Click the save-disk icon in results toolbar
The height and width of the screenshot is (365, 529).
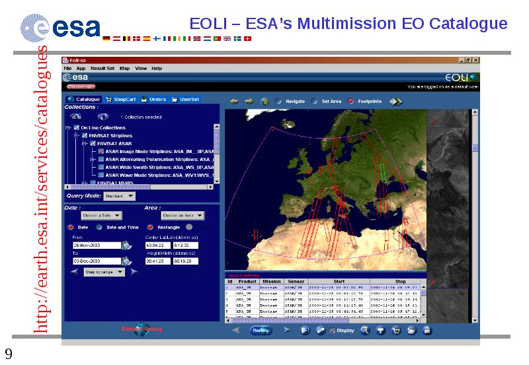(305, 331)
